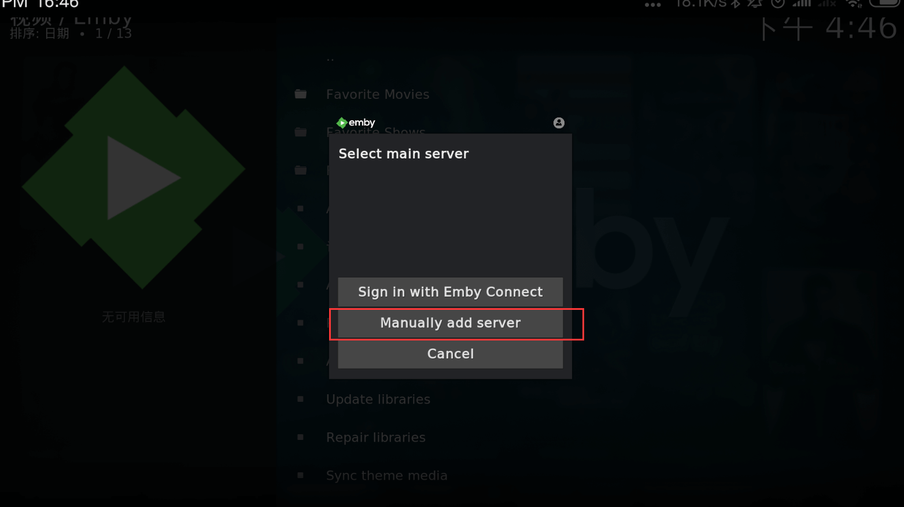Tap the three-dots icon in the status bar
The image size is (904, 507).
point(653,5)
